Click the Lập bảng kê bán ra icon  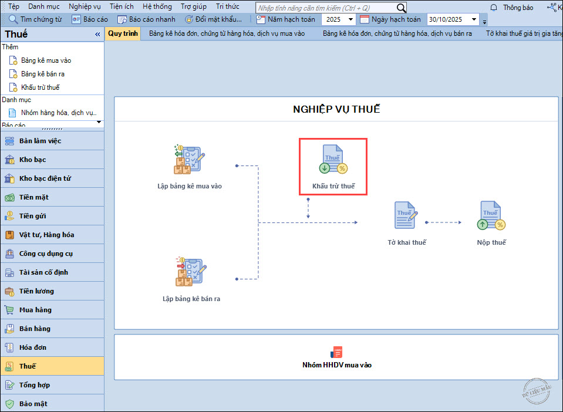point(191,272)
